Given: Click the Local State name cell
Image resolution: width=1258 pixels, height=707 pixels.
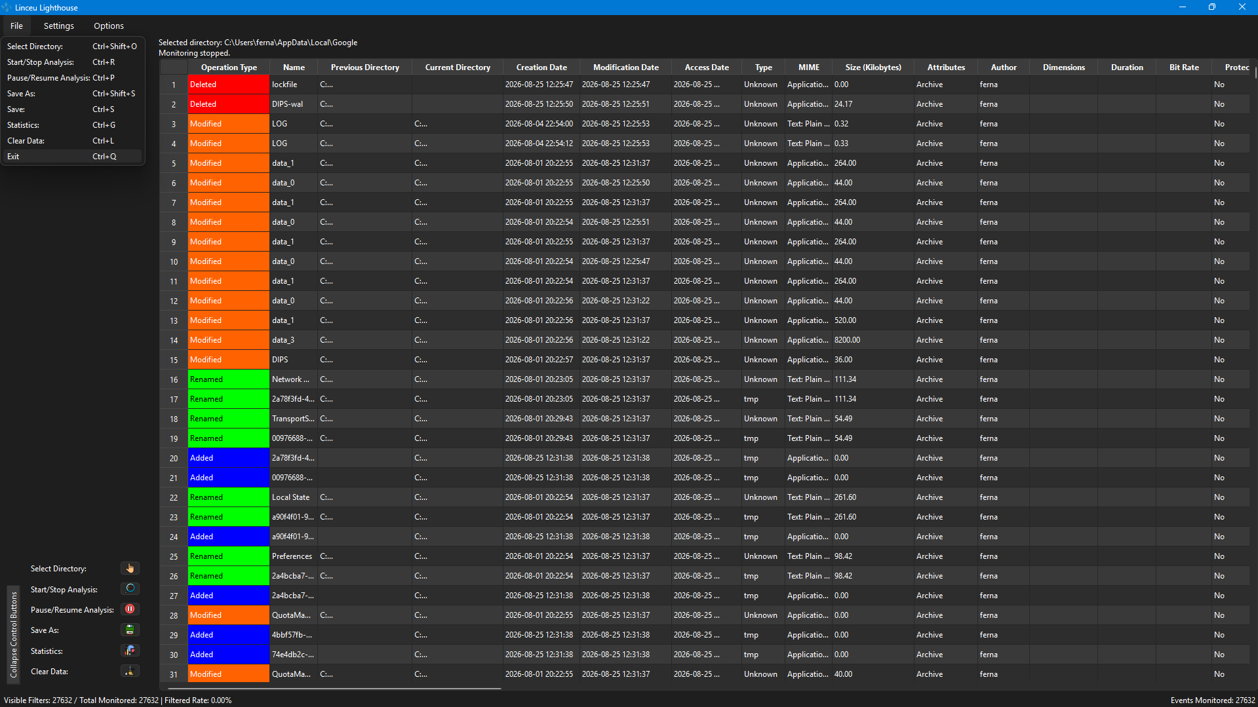Looking at the screenshot, I should point(294,497).
